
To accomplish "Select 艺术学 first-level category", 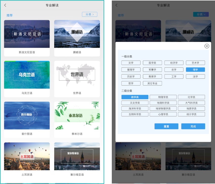I will pyautogui.click(x=195, y=63).
